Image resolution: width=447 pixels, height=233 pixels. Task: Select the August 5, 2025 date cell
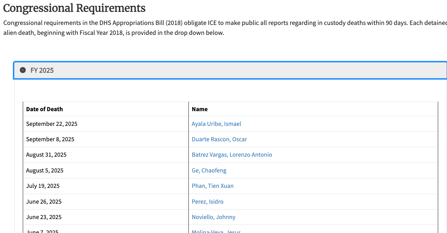(106, 171)
